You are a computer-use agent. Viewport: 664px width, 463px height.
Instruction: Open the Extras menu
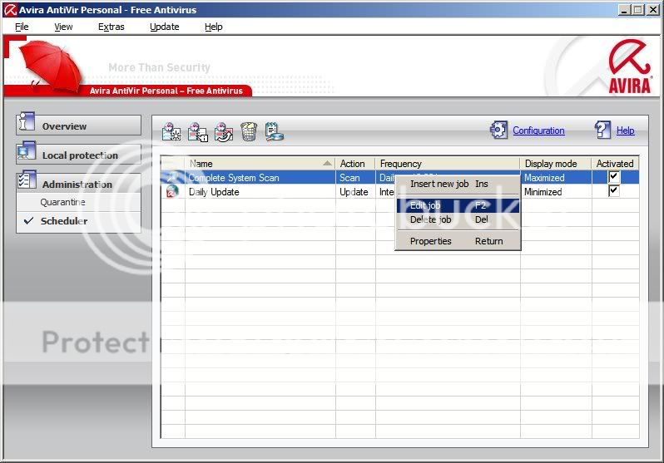111,27
